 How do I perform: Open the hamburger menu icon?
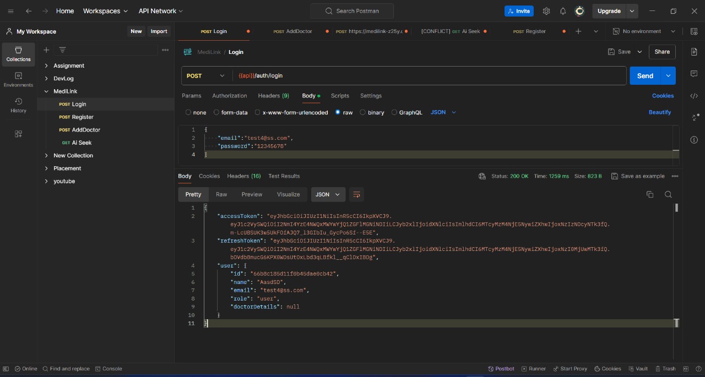click(x=10, y=11)
